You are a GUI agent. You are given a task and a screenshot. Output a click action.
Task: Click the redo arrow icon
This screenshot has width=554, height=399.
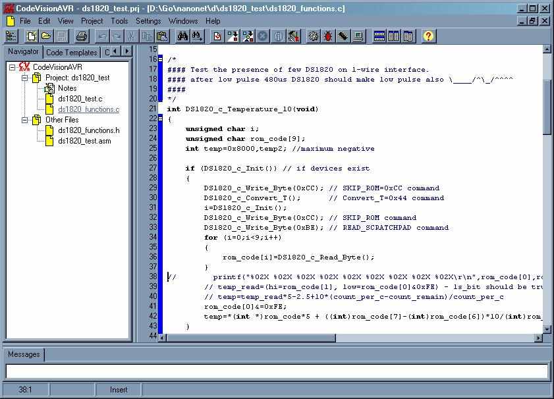click(x=117, y=36)
